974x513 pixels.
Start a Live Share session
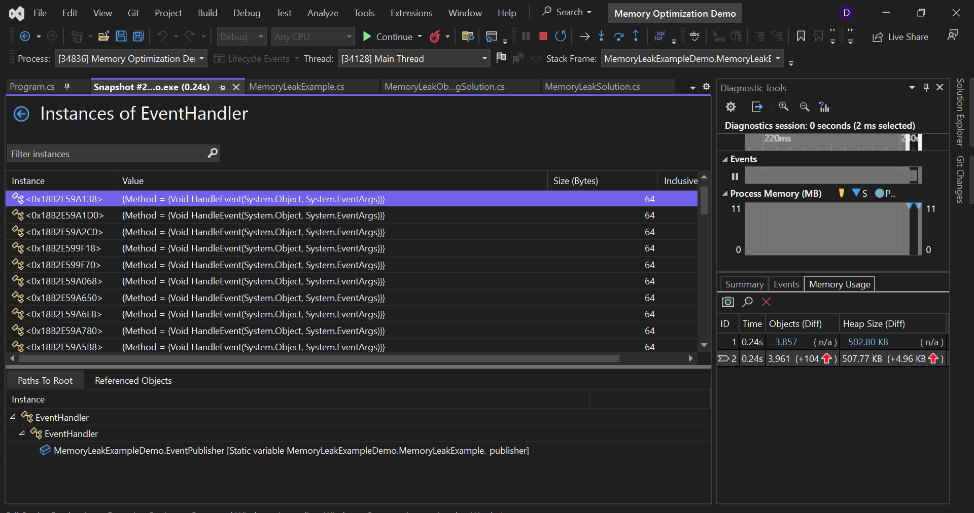pyautogui.click(x=900, y=36)
